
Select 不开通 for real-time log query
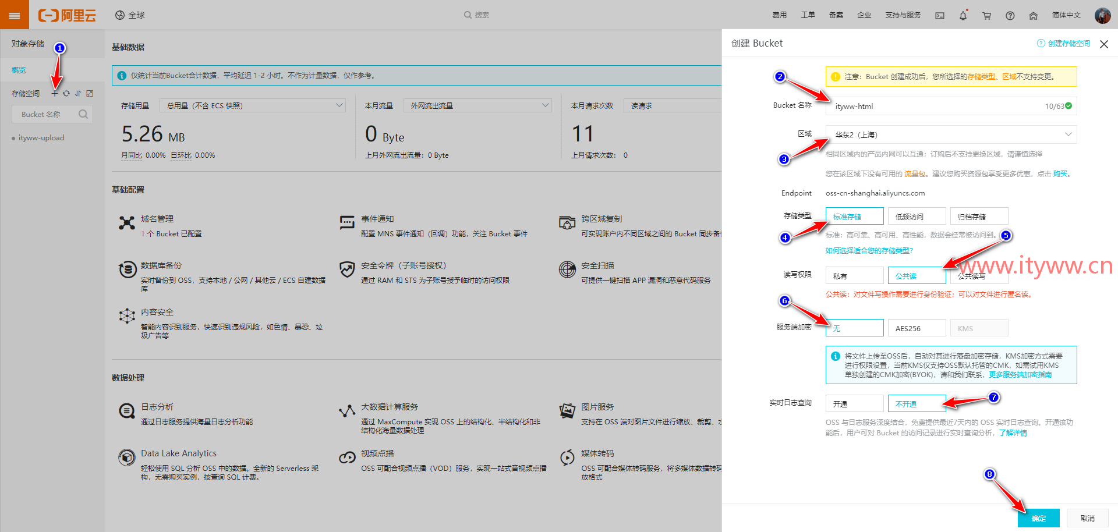(x=917, y=404)
